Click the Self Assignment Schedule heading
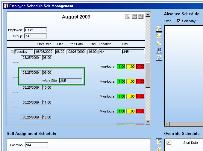203x151 pixels. click(x=31, y=133)
